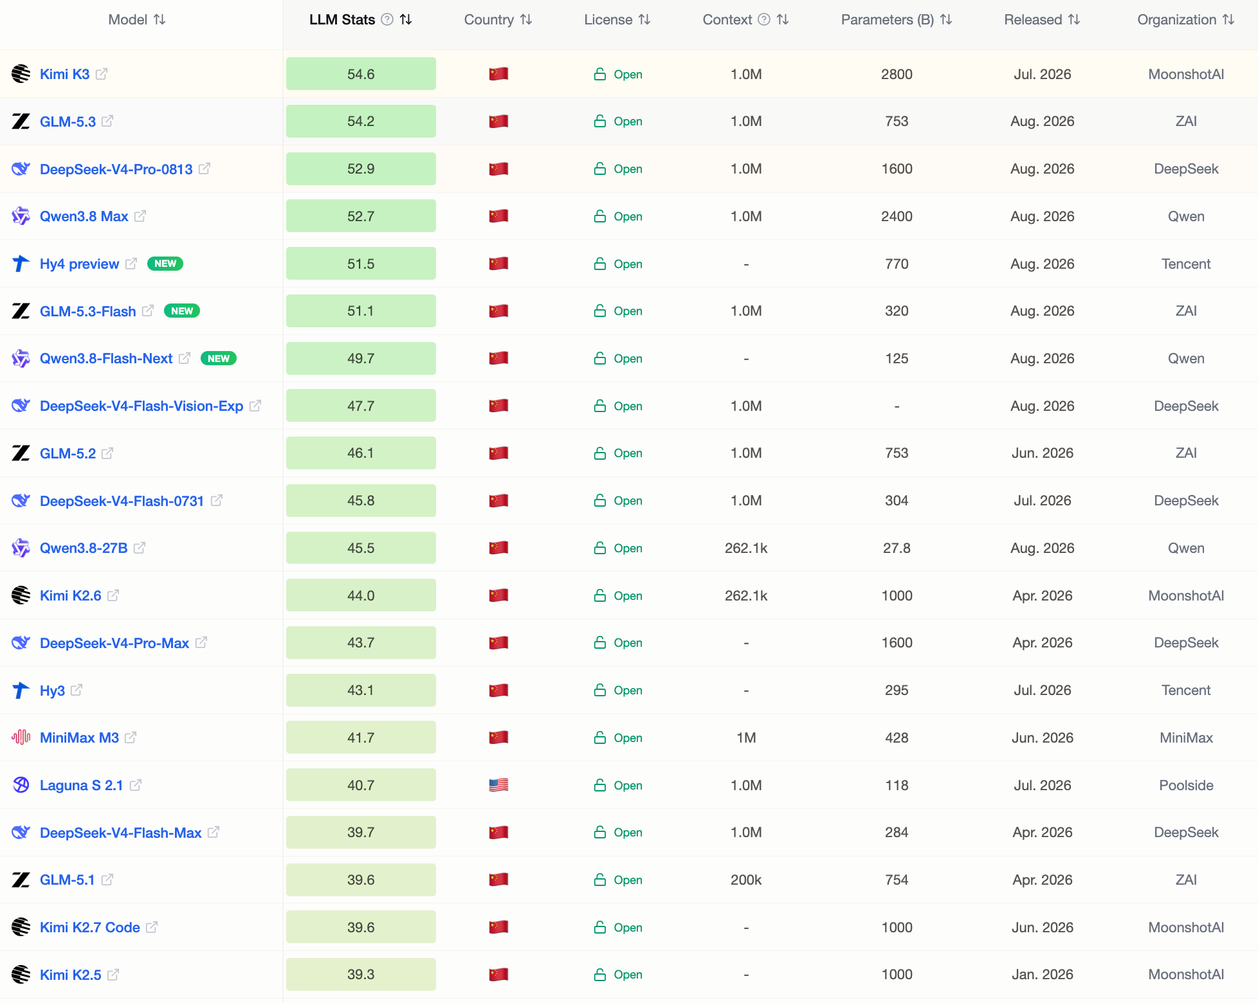This screenshot has height=1003, width=1258.
Task: Open external link icon beside Qwen3.8-27B
Action: (140, 548)
